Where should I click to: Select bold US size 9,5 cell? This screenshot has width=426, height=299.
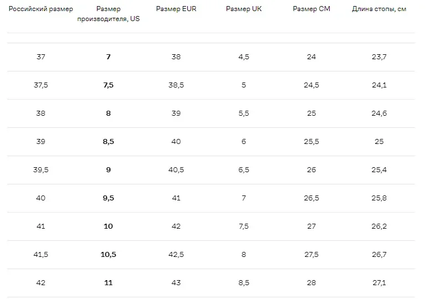click(109, 198)
